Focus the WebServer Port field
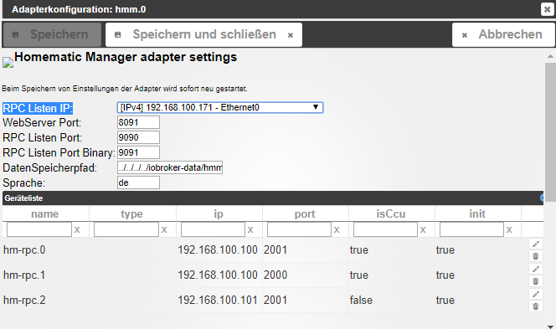The width and height of the screenshot is (556, 329). pos(138,122)
